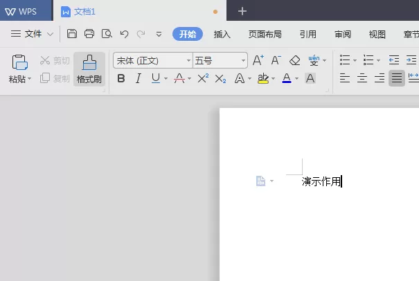Select justify alignment

coord(397,78)
